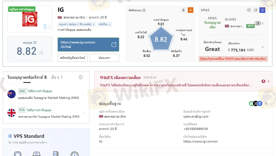Click the IG broker logo

pyautogui.click(x=30, y=19)
